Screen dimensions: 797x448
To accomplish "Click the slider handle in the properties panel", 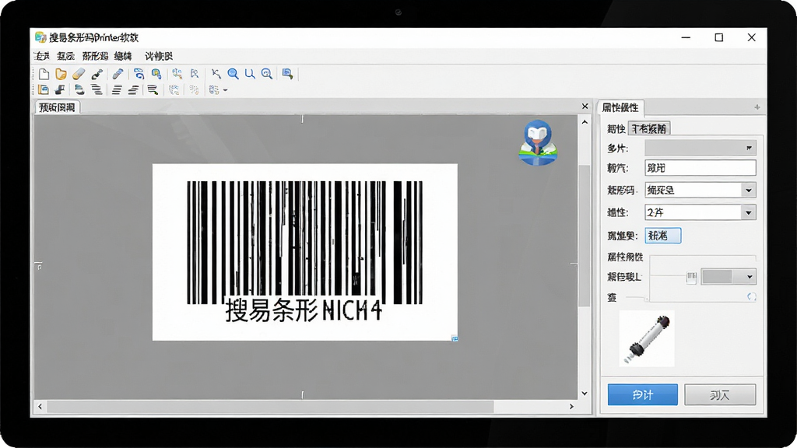I will click(691, 278).
